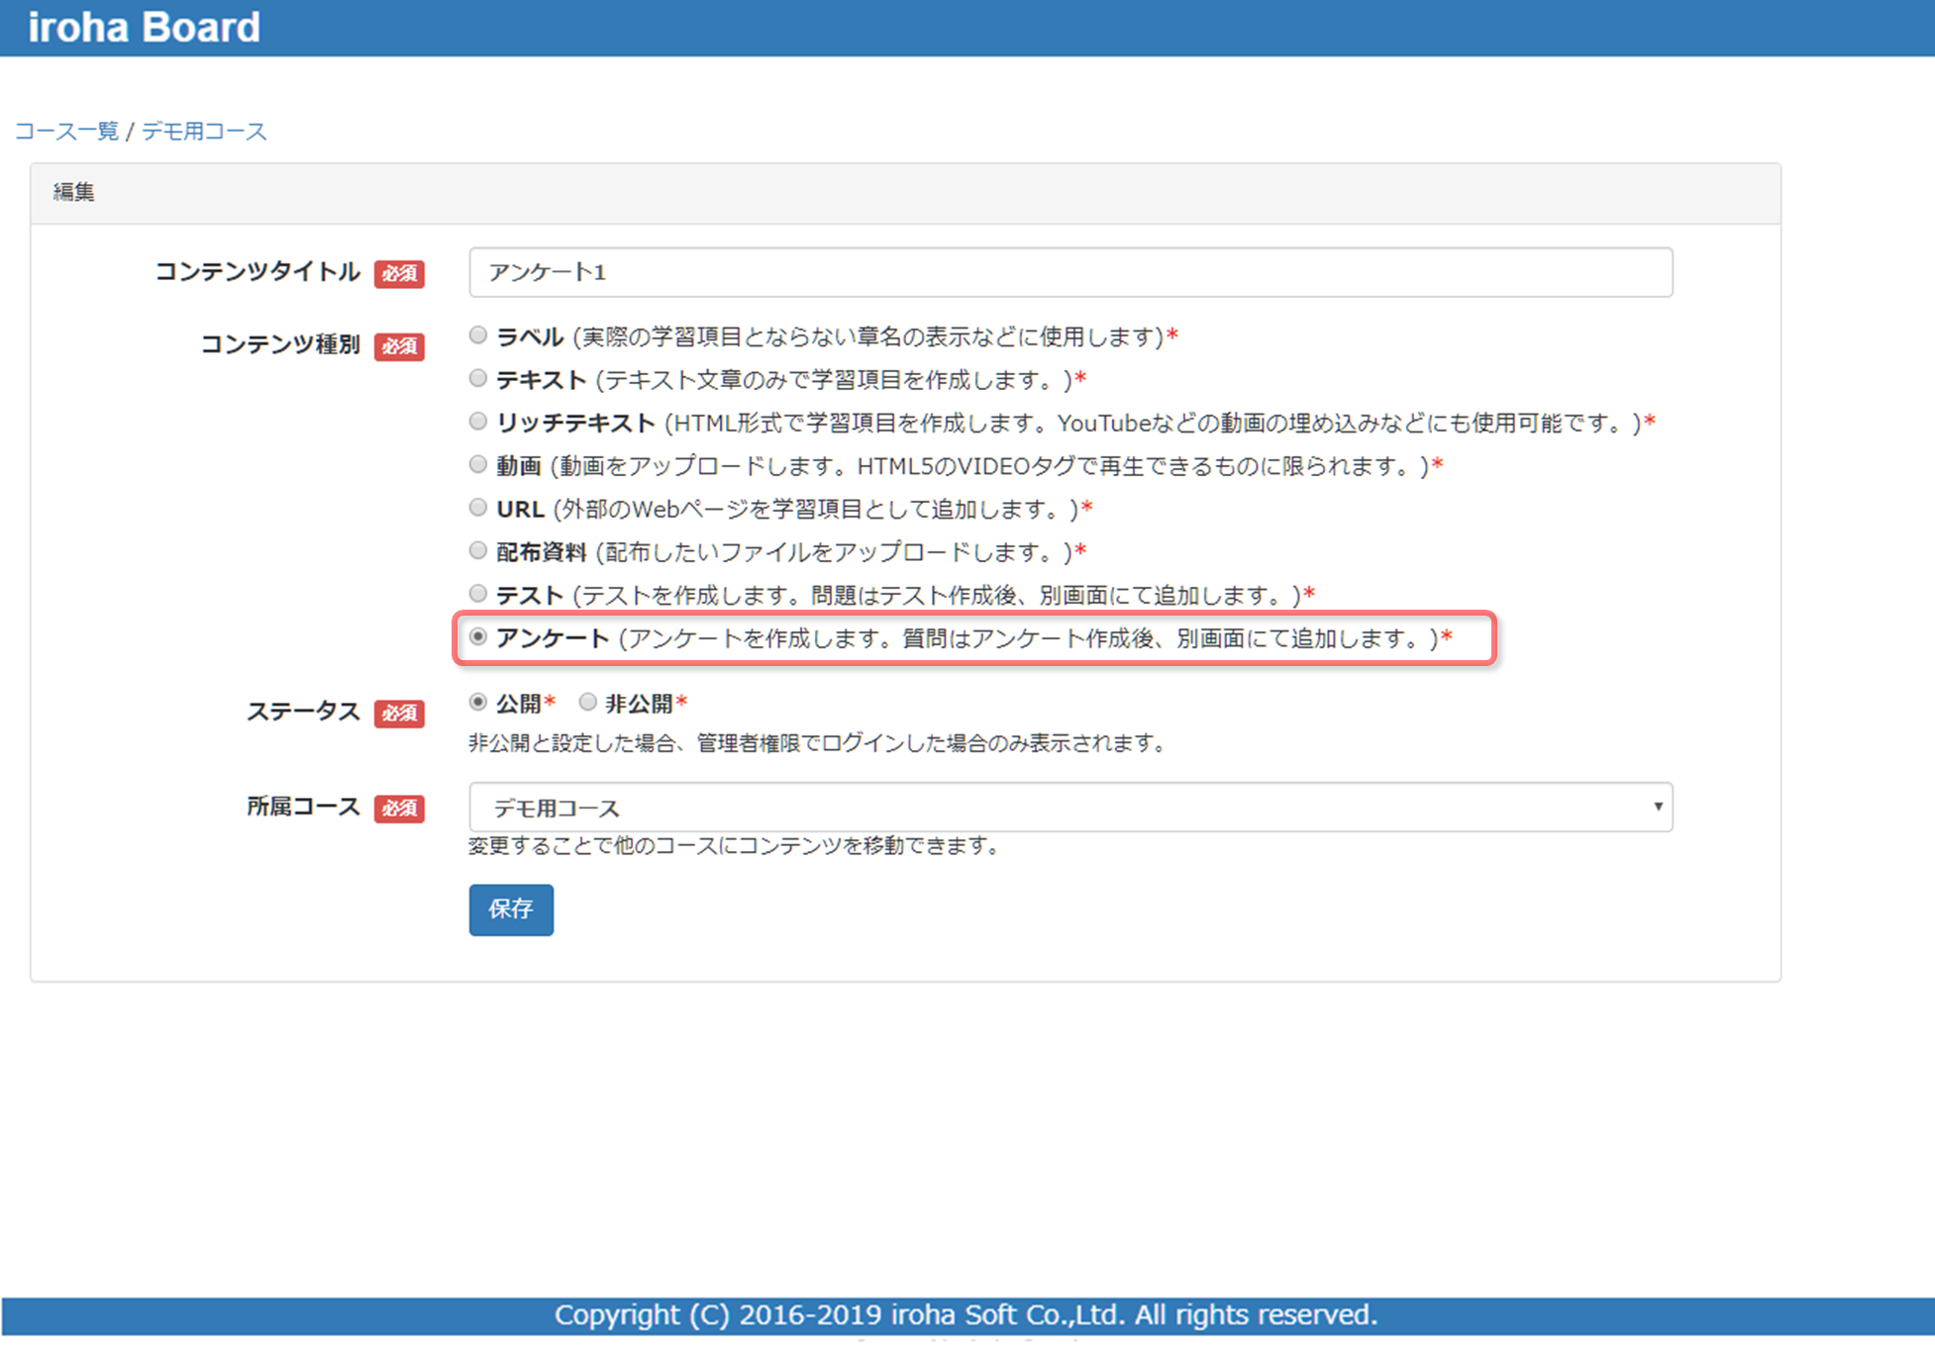Click the 必須 badge next to コンテンツ種別
This screenshot has height=1345, width=1935.
(x=399, y=346)
